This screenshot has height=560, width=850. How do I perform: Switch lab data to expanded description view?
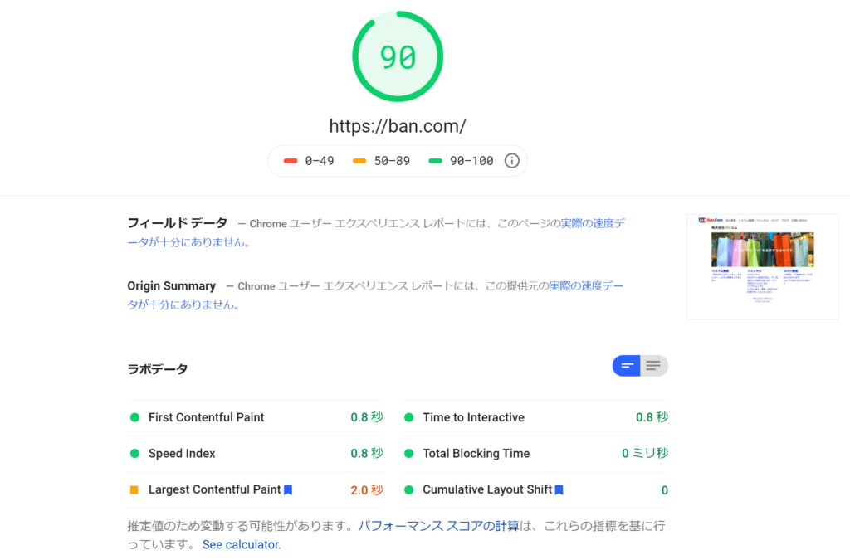(654, 366)
